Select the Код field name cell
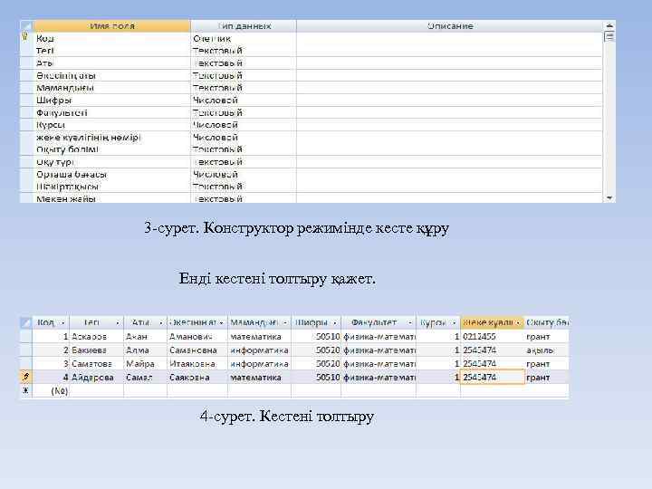This screenshot has width=652, height=489. [x=112, y=38]
